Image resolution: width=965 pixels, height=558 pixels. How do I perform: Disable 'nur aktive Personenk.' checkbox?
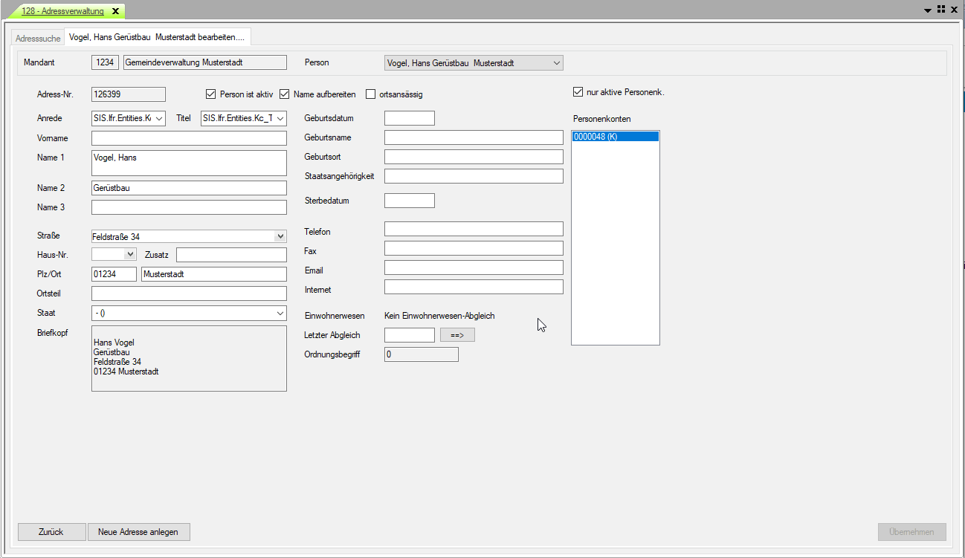click(x=578, y=92)
